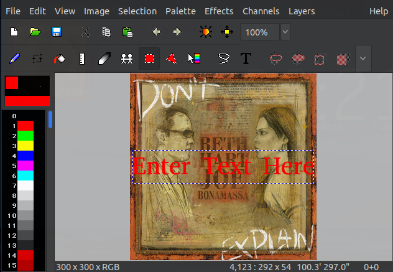Open the File menu
Viewport: 393px width, 272px height.
point(13,11)
